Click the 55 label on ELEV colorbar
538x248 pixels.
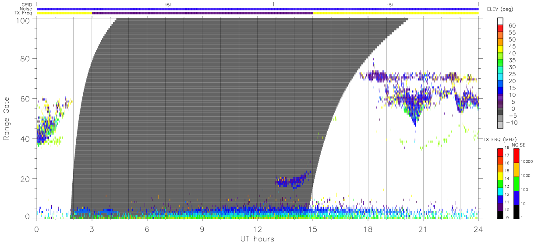(x=512, y=33)
